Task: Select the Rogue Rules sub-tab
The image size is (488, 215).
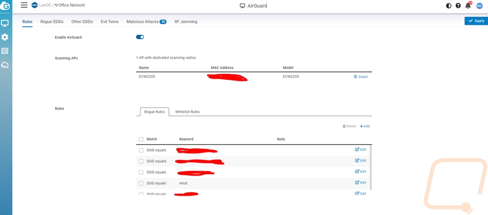Action: click(x=154, y=112)
